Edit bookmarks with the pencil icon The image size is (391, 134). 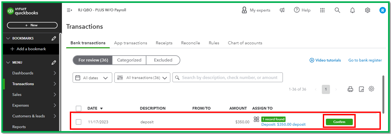pyautogui.click(x=54, y=38)
